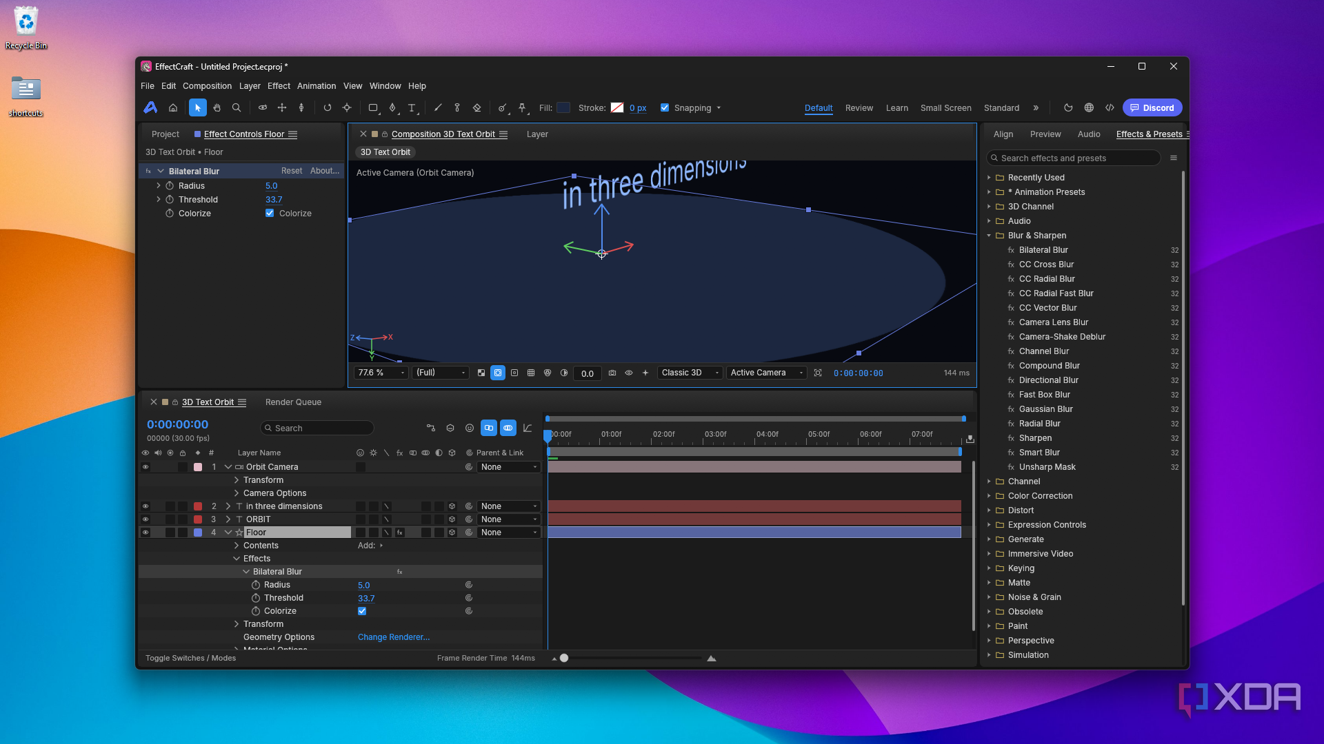
Task: Select the Puppet Pin tool
Action: tap(522, 108)
